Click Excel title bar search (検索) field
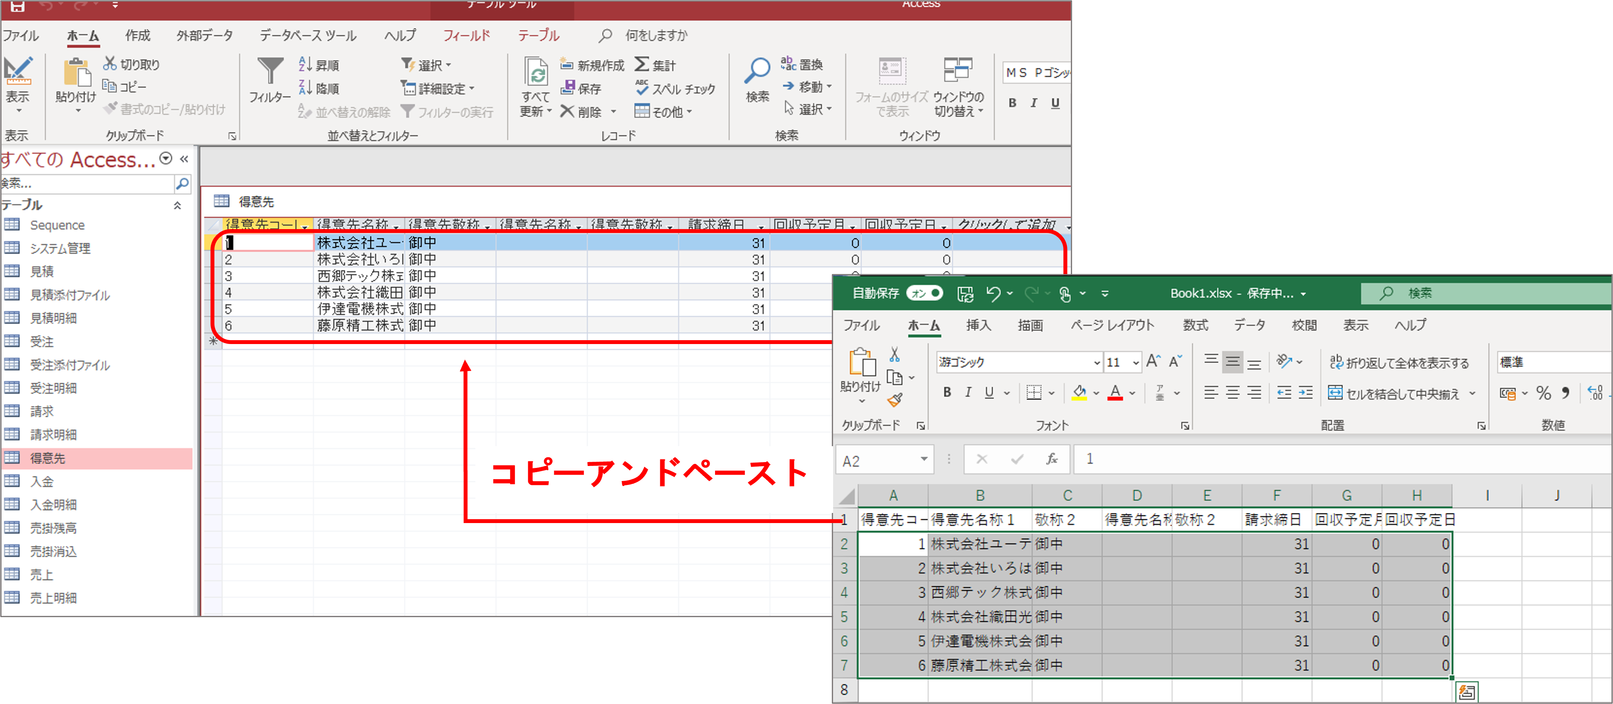This screenshot has width=1613, height=704. pos(1486,293)
